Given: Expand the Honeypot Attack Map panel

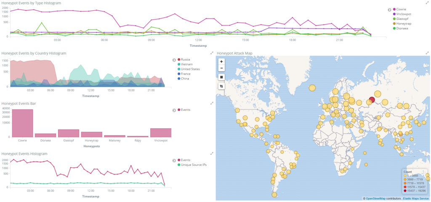Looking at the screenshot, I should (427, 53).
